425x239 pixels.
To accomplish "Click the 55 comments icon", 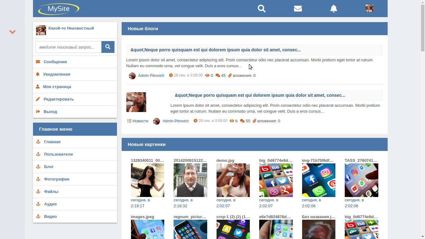I will click(x=242, y=121).
